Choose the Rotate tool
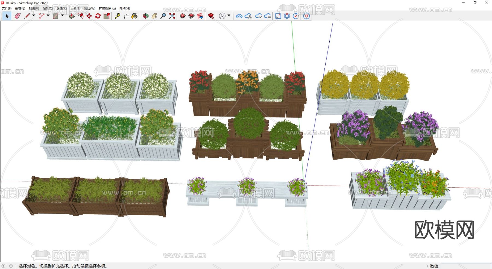The height and width of the screenshot is (269, 492). (x=98, y=16)
